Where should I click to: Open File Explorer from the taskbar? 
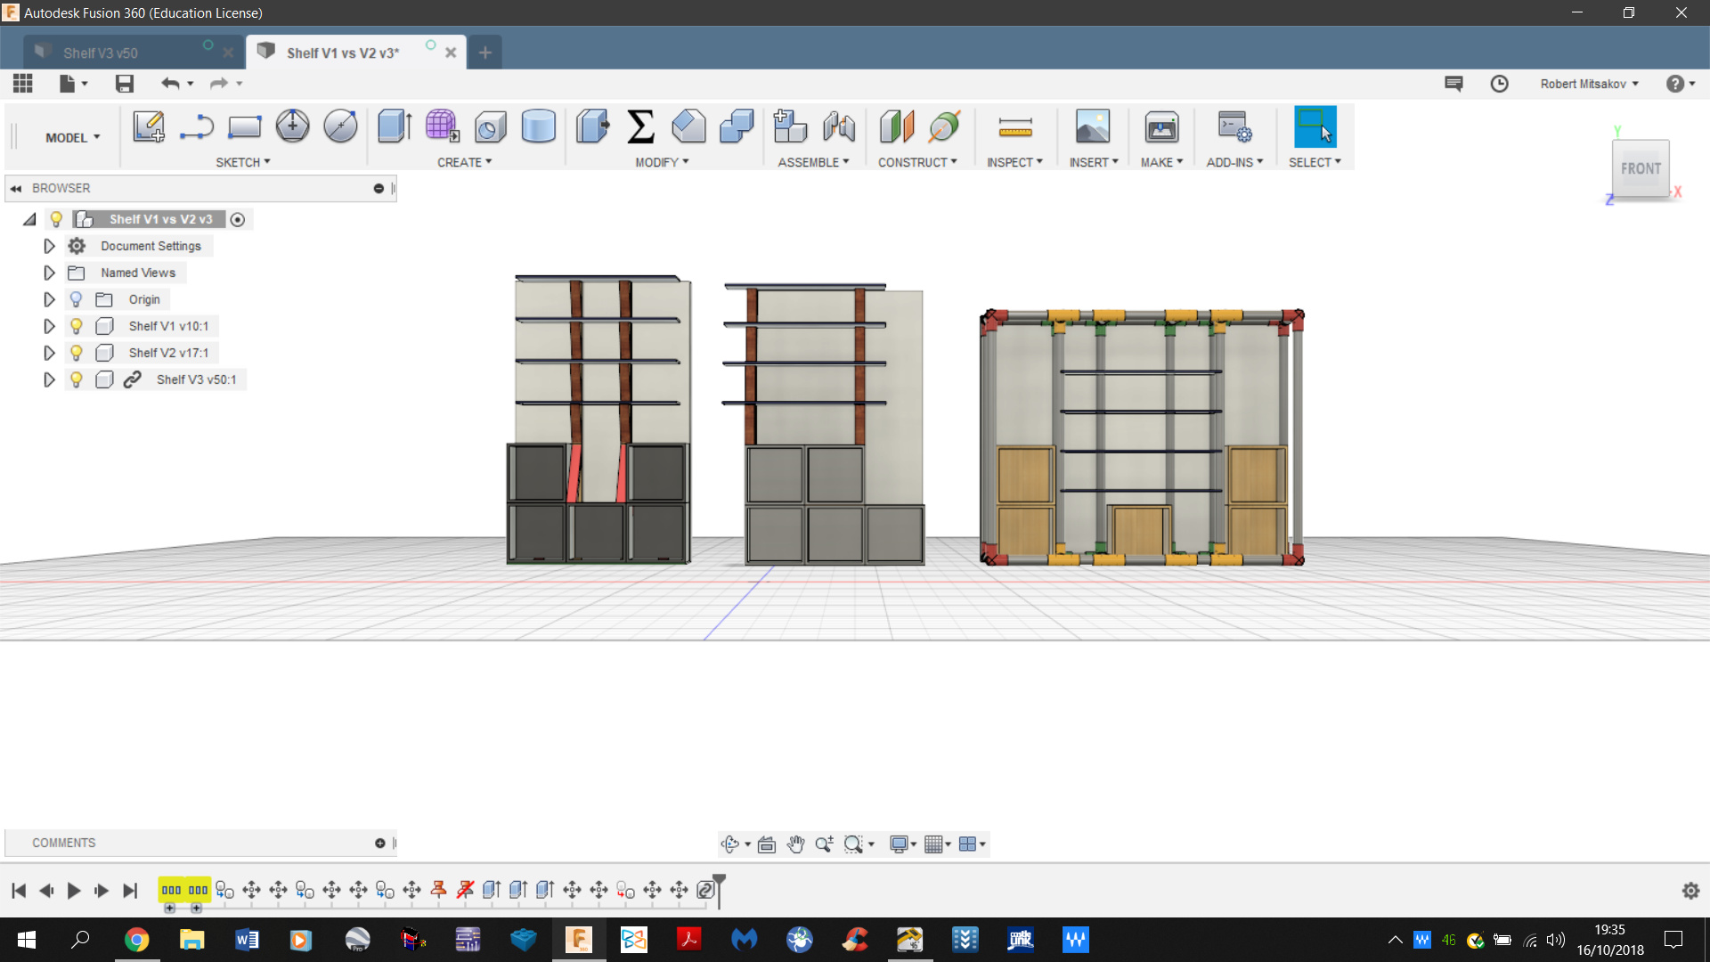click(x=191, y=940)
